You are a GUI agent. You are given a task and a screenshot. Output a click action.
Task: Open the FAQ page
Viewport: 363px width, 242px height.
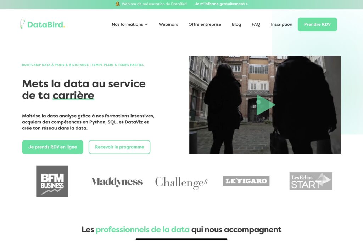pos(256,24)
